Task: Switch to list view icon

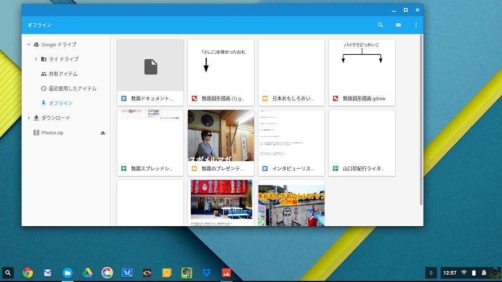Action: tap(398, 25)
